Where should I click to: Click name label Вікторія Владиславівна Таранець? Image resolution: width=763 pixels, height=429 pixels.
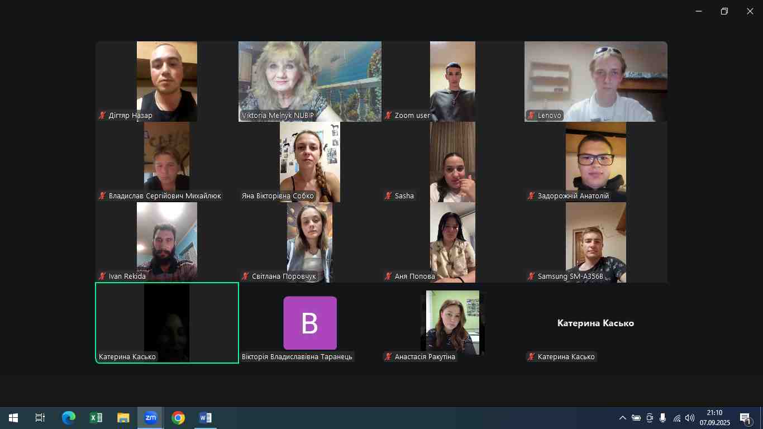(x=297, y=357)
